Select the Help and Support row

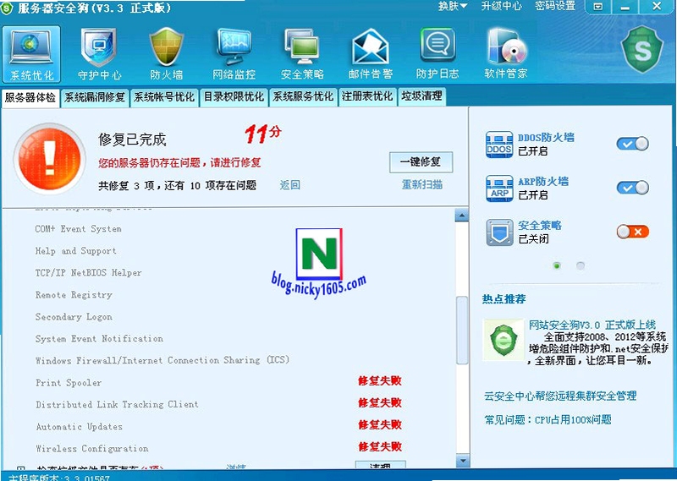(75, 251)
